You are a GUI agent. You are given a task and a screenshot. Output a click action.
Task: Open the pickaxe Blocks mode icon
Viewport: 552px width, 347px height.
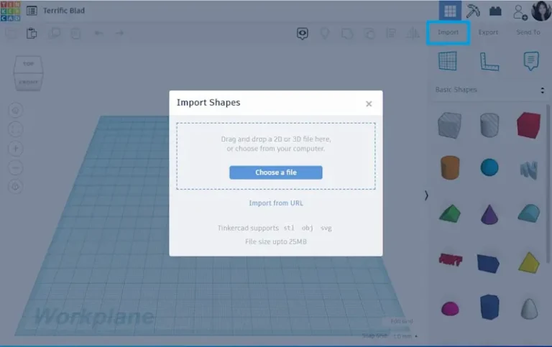point(473,11)
